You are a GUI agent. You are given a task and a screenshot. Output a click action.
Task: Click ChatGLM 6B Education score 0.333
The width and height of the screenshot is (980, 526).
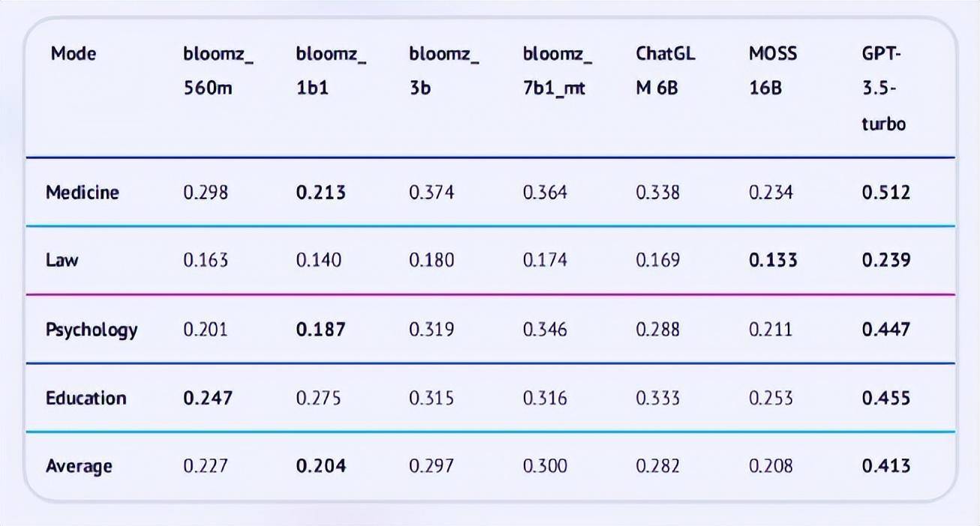(x=658, y=398)
